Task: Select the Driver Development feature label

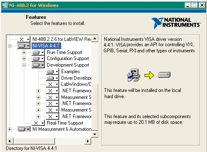Action: click(x=76, y=78)
